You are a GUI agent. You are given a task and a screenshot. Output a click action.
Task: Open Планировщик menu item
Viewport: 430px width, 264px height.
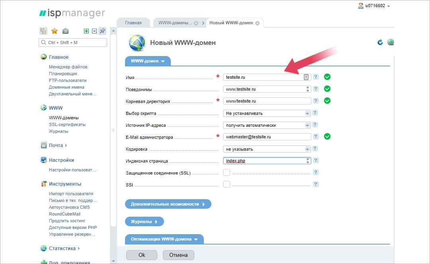pyautogui.click(x=63, y=74)
